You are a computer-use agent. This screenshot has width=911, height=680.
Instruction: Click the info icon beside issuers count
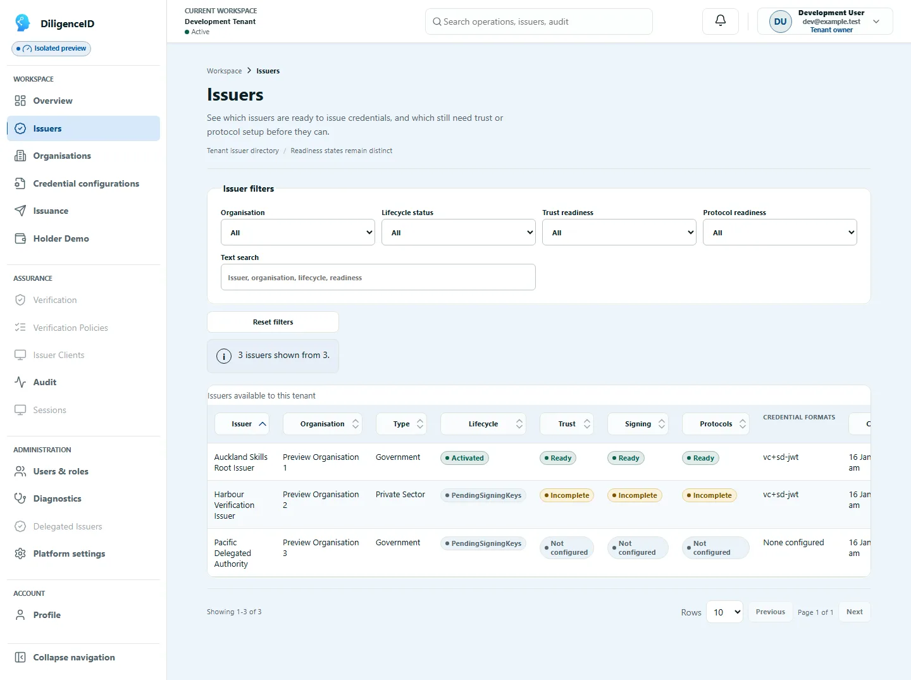(x=224, y=356)
